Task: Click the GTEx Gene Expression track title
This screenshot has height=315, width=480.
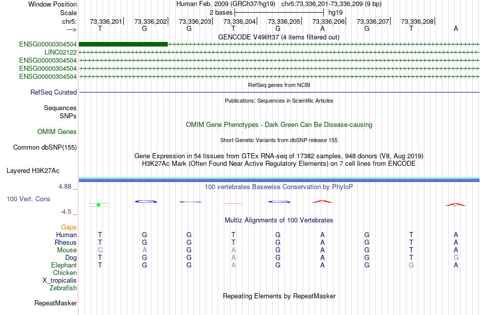Action: point(279,156)
